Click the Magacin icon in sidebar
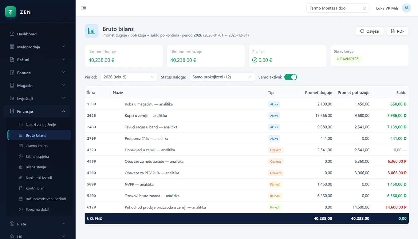Image resolution: width=418 pixels, height=239 pixels. (12, 86)
